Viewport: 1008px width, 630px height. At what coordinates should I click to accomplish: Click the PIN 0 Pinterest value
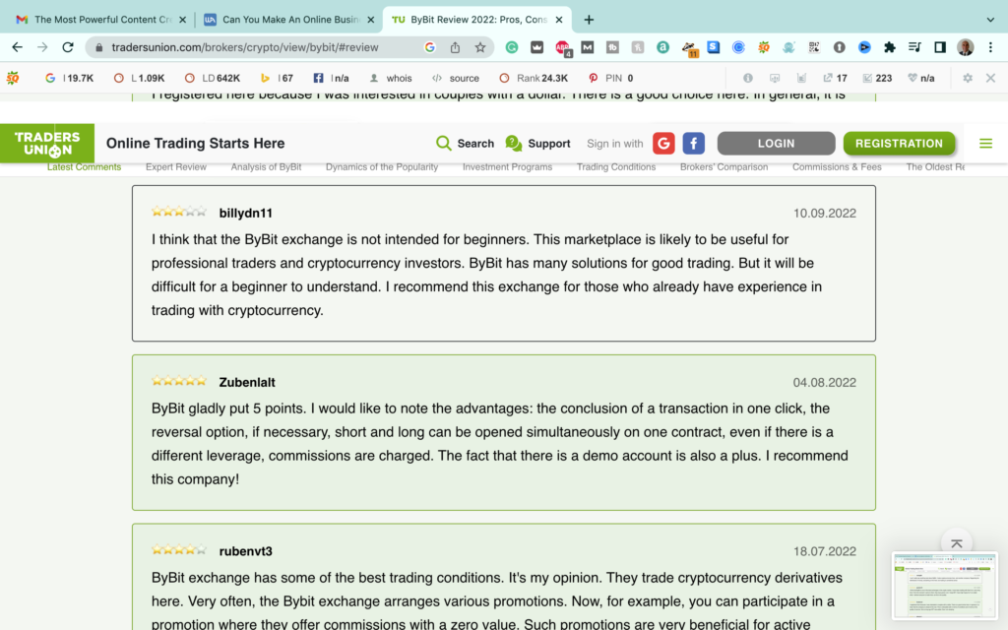[611, 78]
